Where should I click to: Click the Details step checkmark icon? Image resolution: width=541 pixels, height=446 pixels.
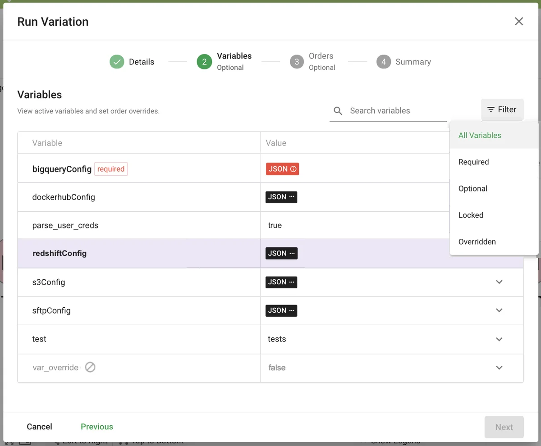[x=117, y=62]
